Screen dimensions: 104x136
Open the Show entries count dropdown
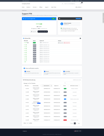coord(28,123)
